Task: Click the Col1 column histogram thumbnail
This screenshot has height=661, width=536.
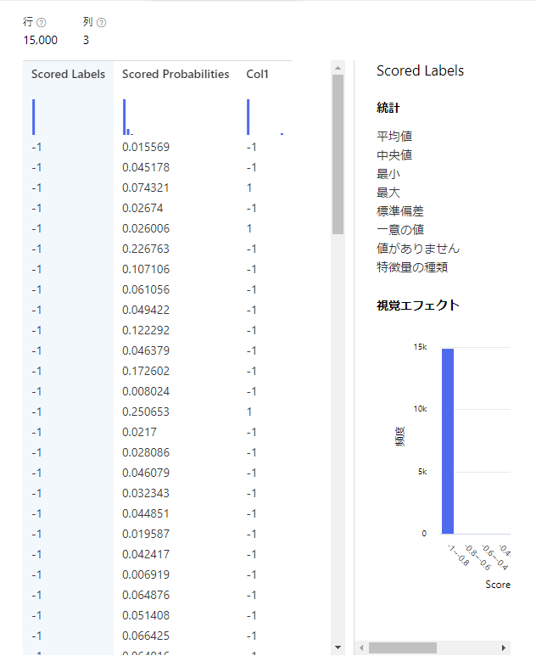Action: (265, 117)
